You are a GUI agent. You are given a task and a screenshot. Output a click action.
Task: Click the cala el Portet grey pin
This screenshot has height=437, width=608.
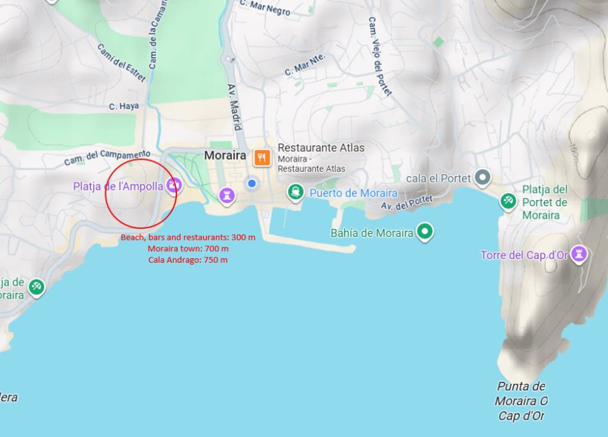tap(483, 178)
